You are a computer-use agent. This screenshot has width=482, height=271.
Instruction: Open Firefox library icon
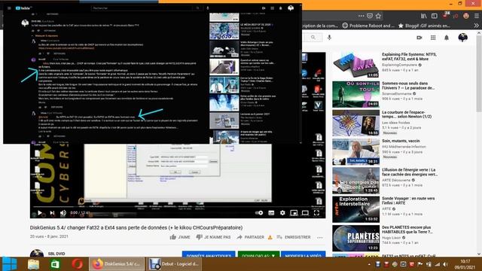(x=423, y=16)
